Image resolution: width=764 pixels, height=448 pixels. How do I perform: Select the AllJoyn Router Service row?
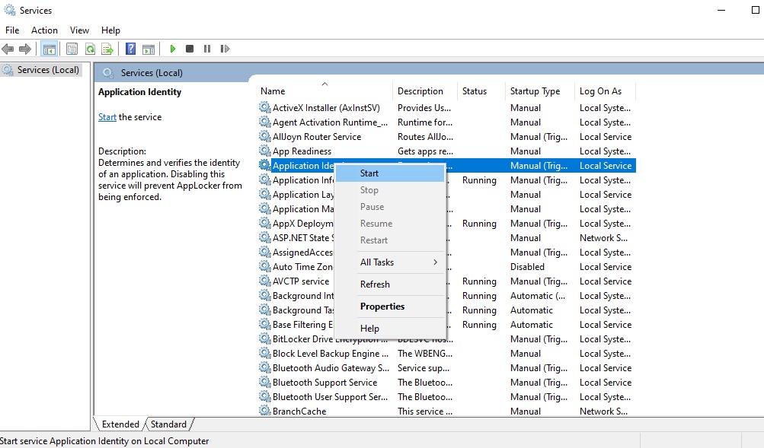click(x=447, y=137)
